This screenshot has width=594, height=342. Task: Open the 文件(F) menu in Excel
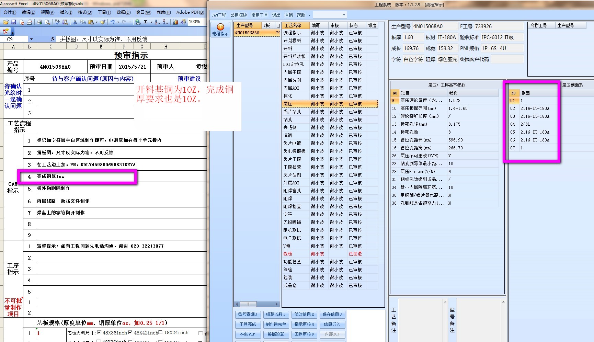(x=10, y=12)
